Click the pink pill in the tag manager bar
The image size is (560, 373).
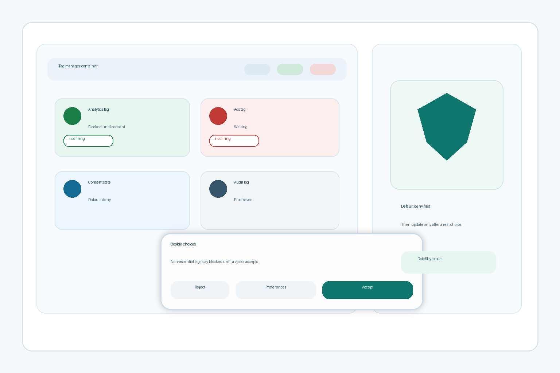point(323,69)
